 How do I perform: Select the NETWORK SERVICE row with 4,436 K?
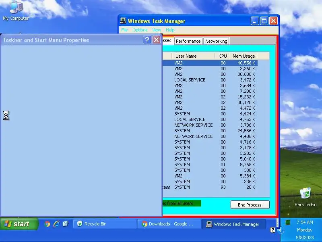(210, 136)
